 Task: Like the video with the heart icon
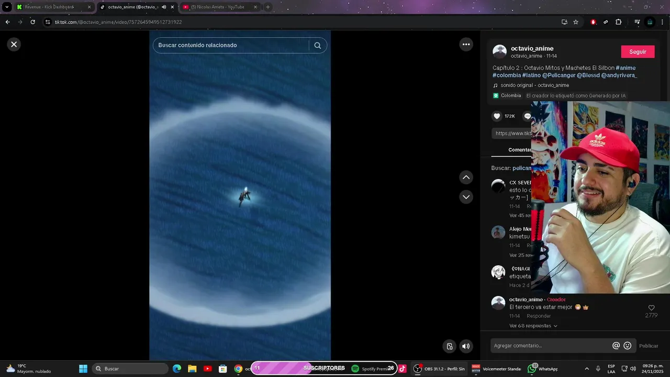pos(497,116)
